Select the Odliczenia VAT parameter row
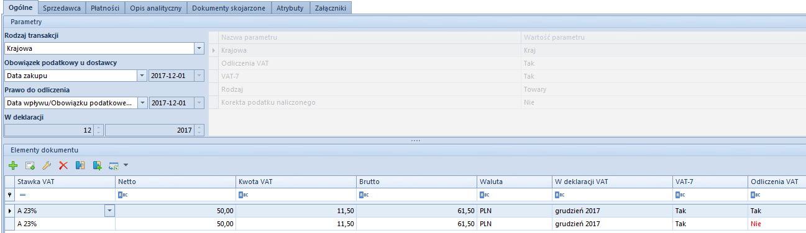 point(508,63)
